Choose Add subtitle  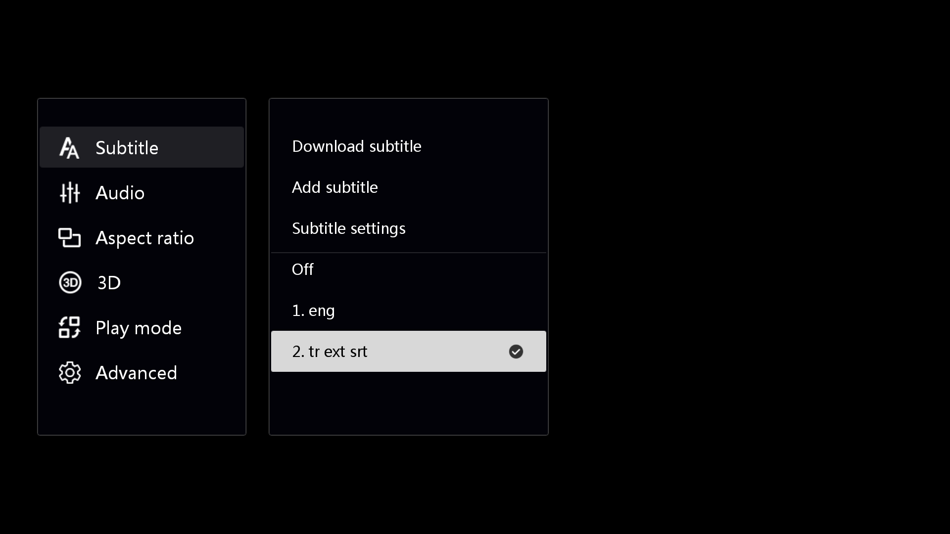(x=409, y=187)
